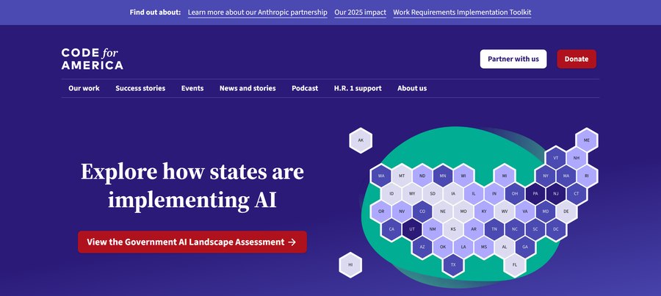This screenshot has height=296, width=661.
Task: Select the NY state hexagon
Action: 546,176
